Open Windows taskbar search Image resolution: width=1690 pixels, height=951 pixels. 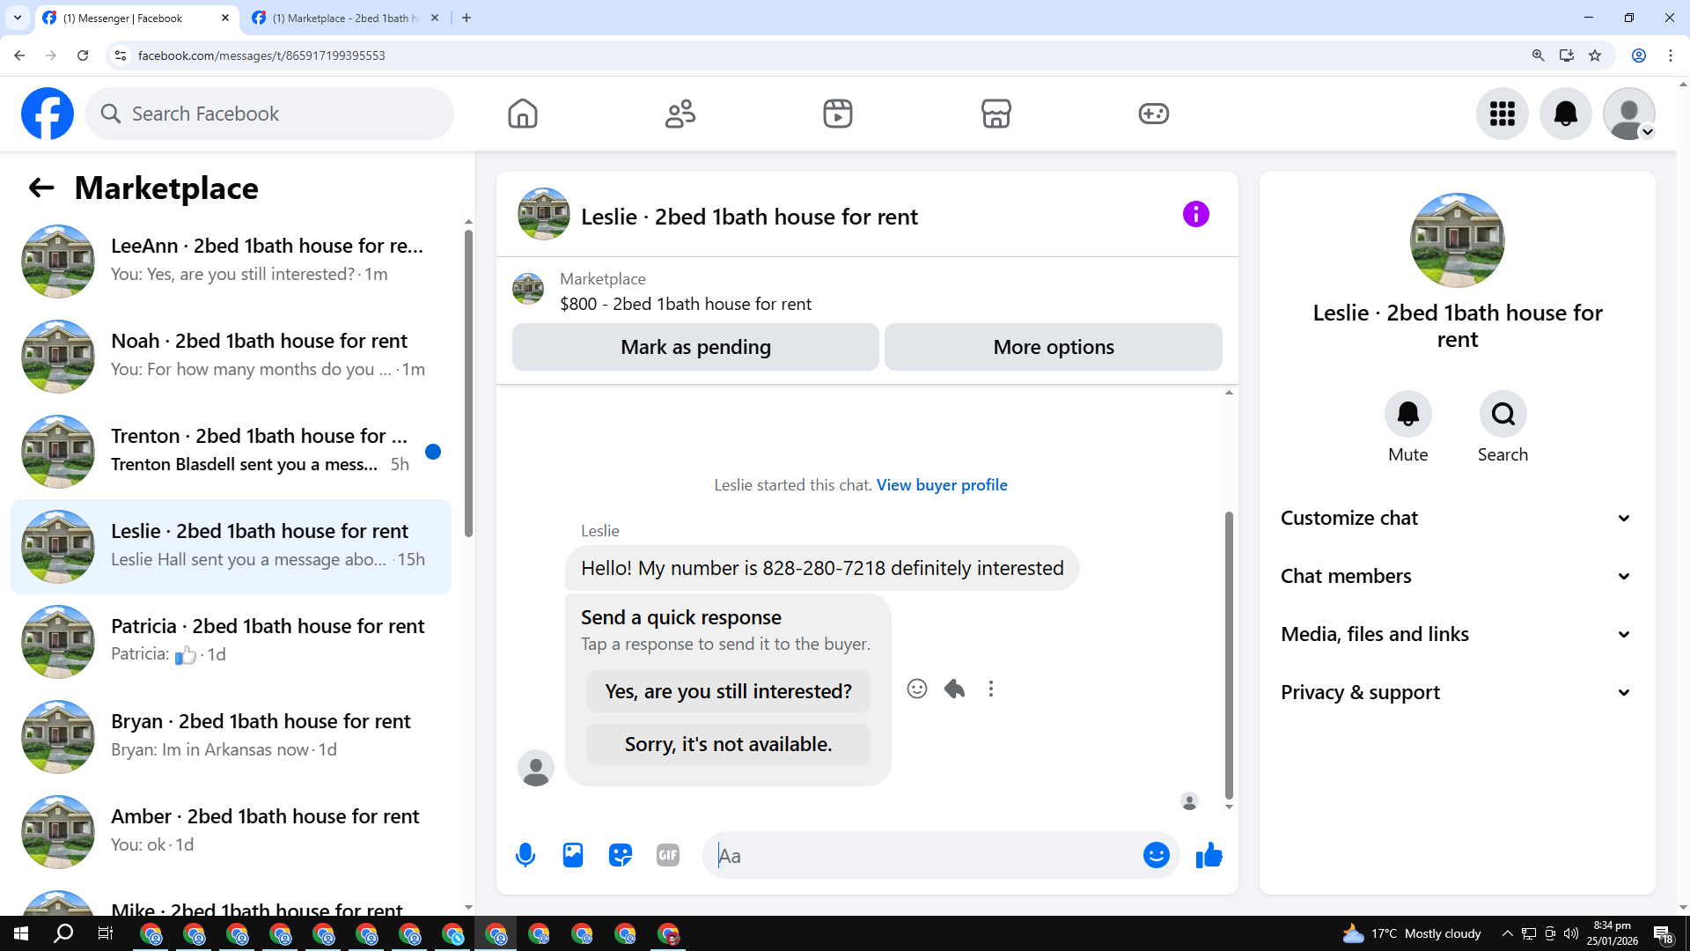63,933
